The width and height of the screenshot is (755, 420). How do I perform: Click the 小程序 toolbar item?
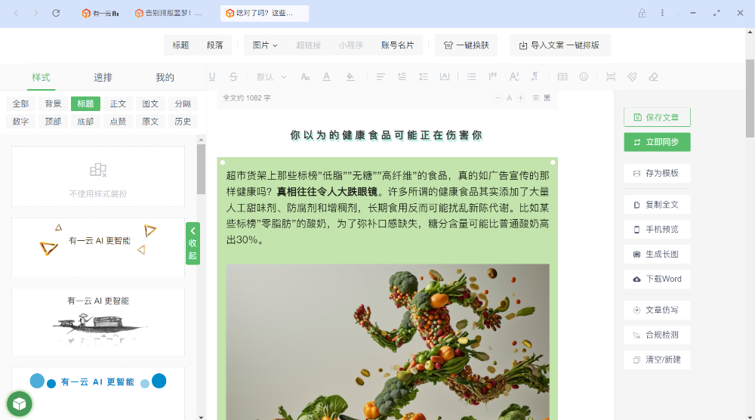point(350,45)
